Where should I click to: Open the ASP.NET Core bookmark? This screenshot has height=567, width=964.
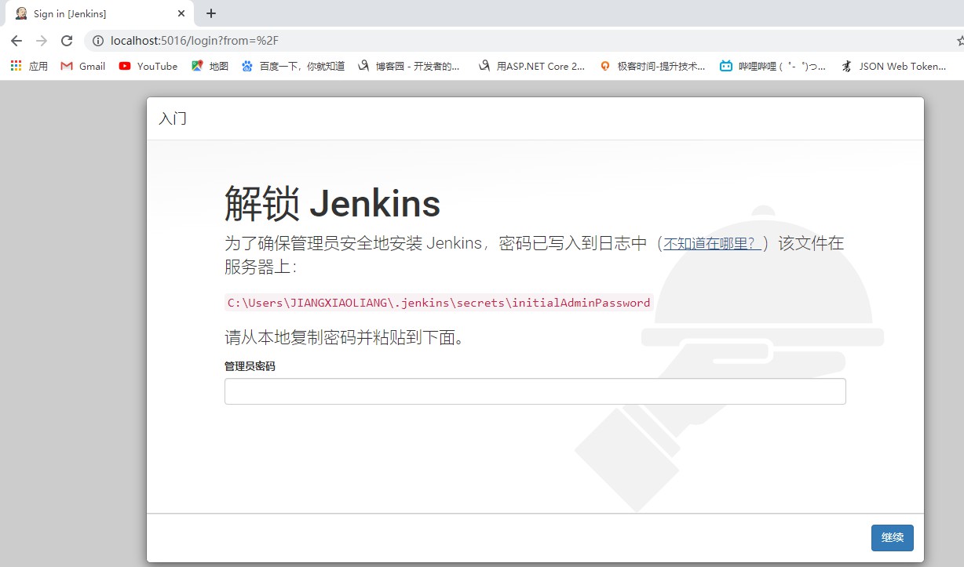tap(531, 67)
